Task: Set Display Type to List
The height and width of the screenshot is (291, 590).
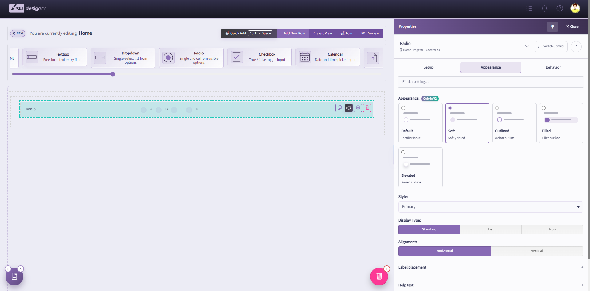Action: (491, 230)
